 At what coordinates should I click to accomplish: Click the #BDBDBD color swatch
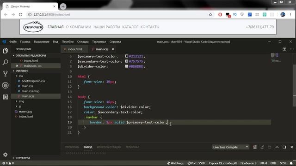[x=127, y=66]
